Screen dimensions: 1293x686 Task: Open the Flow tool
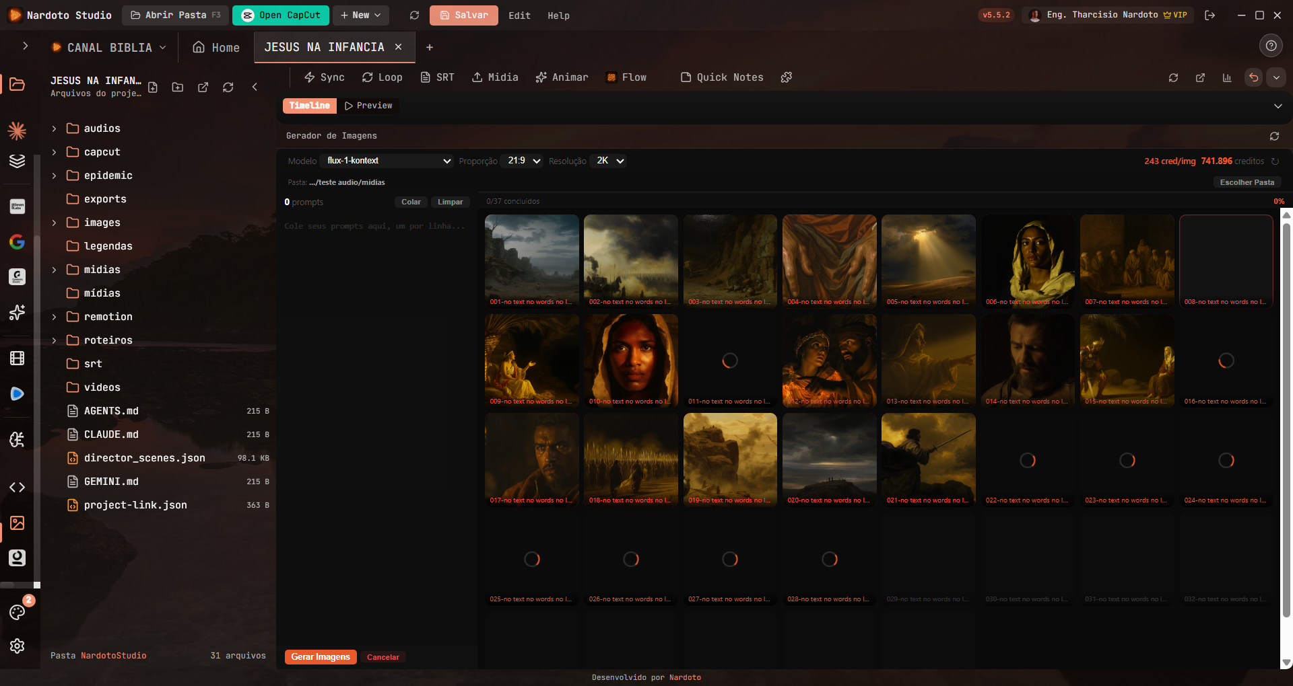(x=626, y=77)
